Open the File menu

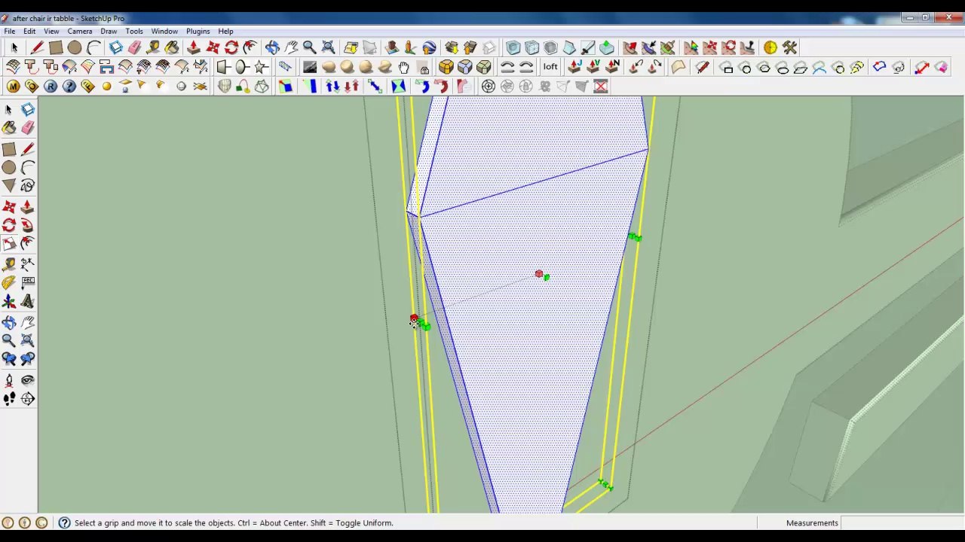[x=9, y=32]
